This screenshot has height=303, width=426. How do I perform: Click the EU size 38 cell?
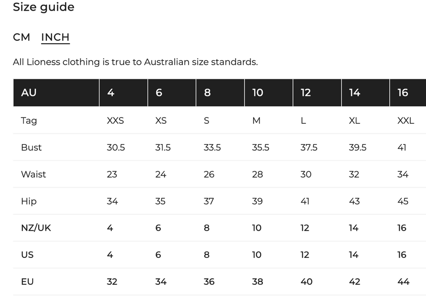[258, 282]
